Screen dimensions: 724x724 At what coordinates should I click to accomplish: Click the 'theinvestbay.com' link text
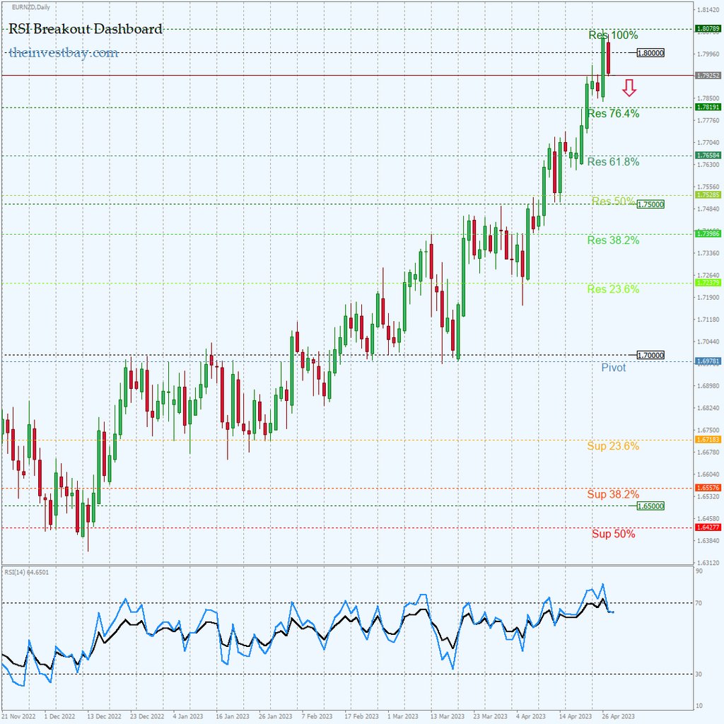click(63, 52)
